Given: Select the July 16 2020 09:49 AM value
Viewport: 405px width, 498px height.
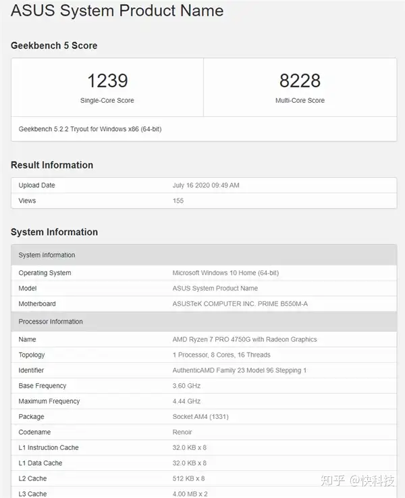Looking at the screenshot, I should (x=206, y=185).
